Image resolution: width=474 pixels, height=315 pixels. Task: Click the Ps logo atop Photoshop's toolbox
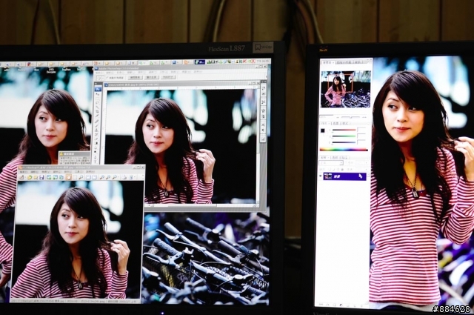pyautogui.click(x=98, y=89)
